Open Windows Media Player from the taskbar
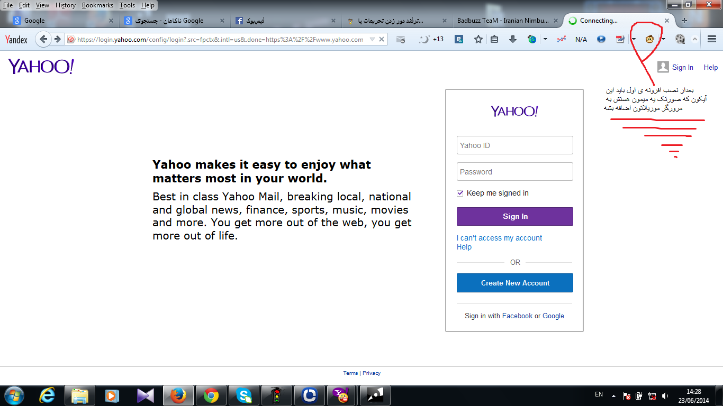Viewport: 723px width, 406px height. pos(112,395)
